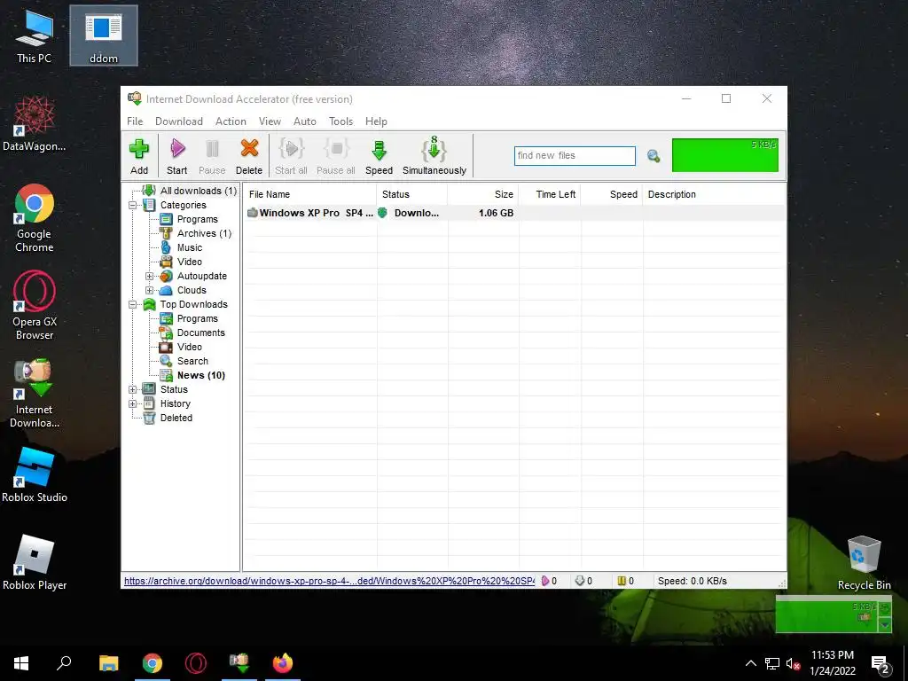
Task: Click the '1.06 GB' size cell
Action: (x=496, y=213)
